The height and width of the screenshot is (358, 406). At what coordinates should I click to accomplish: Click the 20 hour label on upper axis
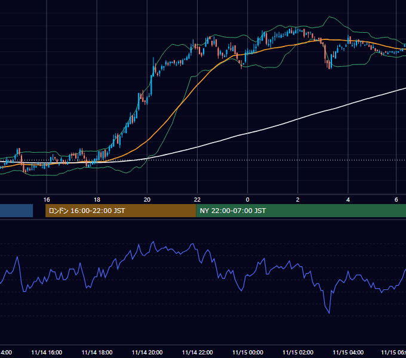point(147,200)
